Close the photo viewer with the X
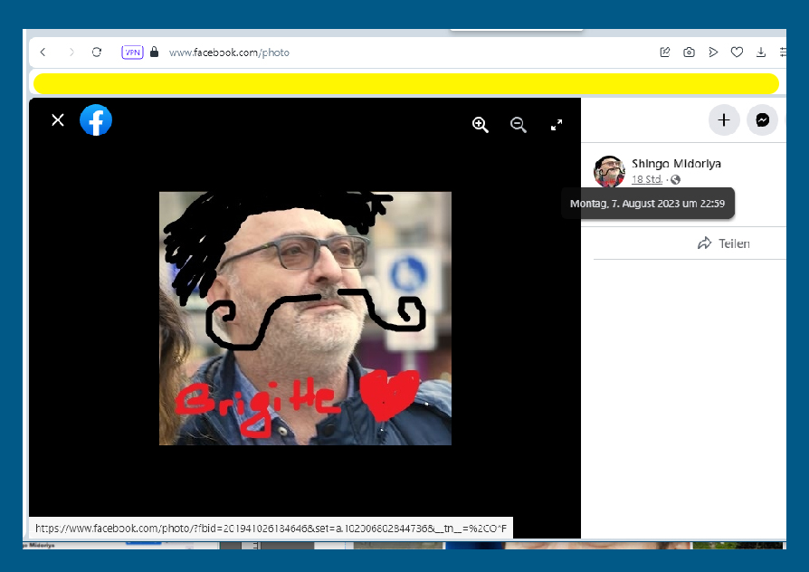Screen dimensions: 809x572 (x=58, y=119)
